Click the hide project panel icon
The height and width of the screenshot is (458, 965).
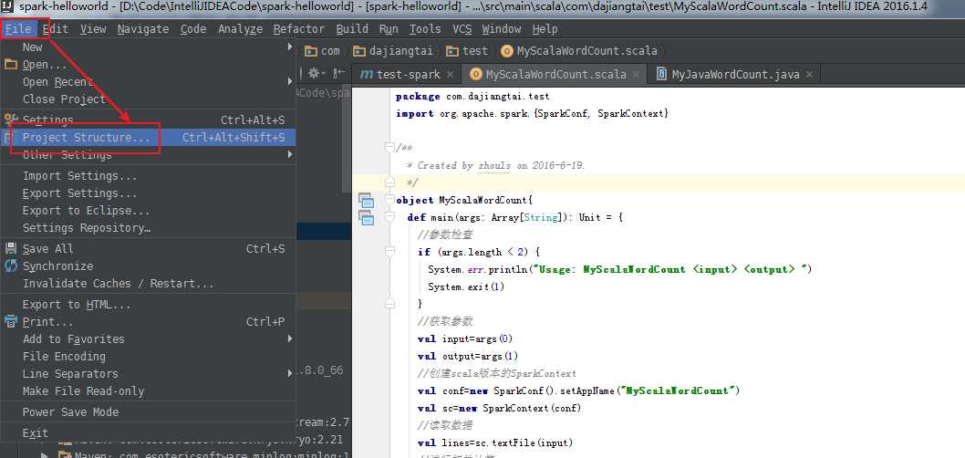point(338,73)
